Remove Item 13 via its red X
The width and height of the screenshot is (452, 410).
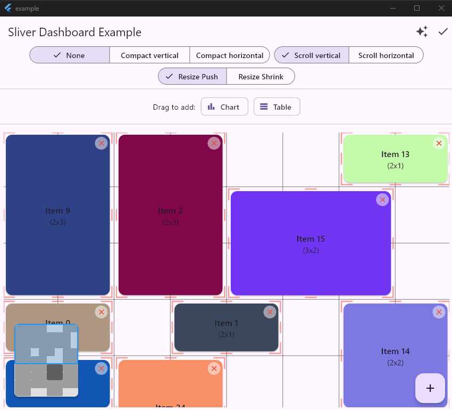pyautogui.click(x=439, y=143)
